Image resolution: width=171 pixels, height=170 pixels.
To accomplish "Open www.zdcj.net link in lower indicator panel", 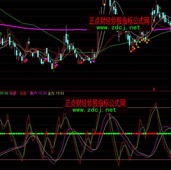I will (x=94, y=110).
